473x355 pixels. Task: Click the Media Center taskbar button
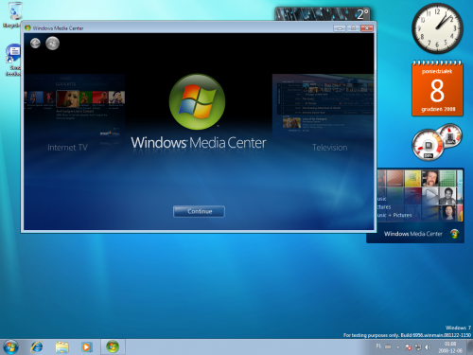tap(113, 346)
